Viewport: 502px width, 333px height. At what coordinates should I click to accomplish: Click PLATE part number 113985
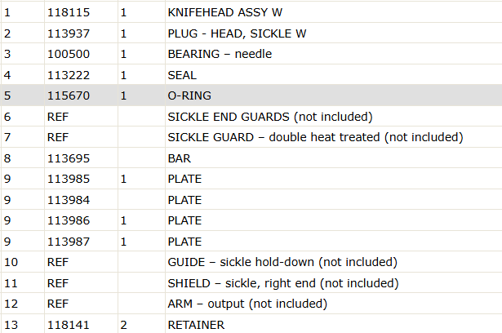pyautogui.click(x=69, y=179)
